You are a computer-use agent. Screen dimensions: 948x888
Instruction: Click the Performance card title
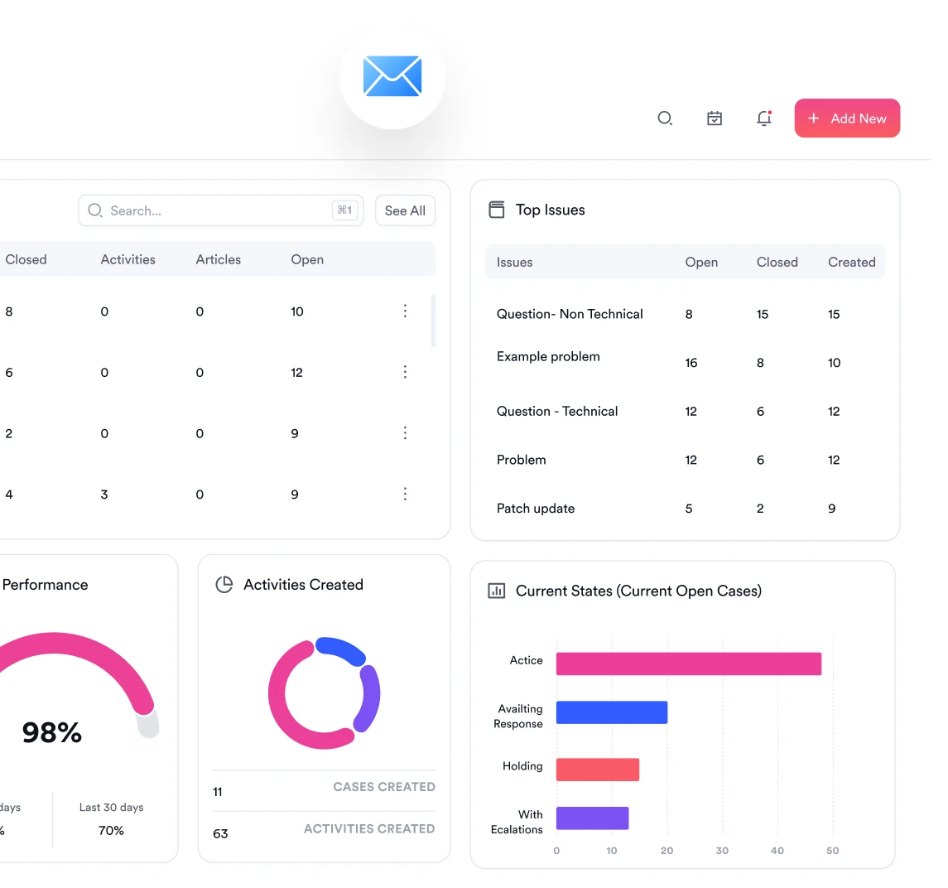coord(46,584)
